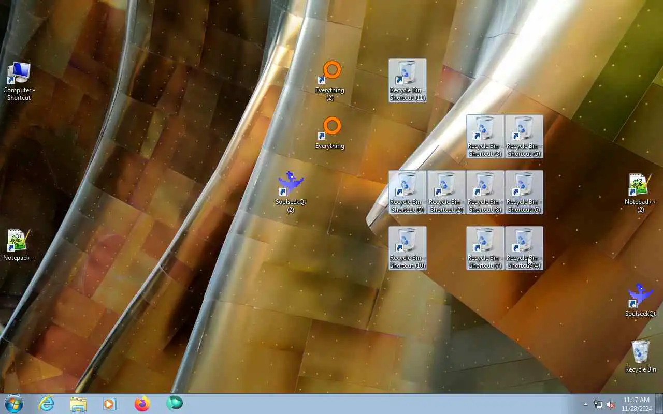Open the Windows Start menu

point(14,404)
